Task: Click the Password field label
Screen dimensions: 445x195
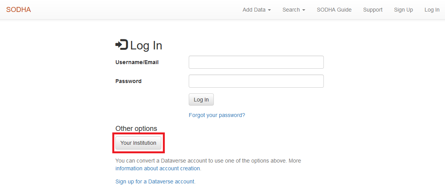Action: pos(128,81)
